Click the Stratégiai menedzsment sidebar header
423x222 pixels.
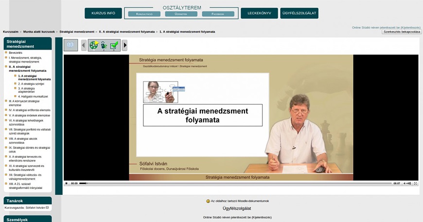[x=28, y=44]
